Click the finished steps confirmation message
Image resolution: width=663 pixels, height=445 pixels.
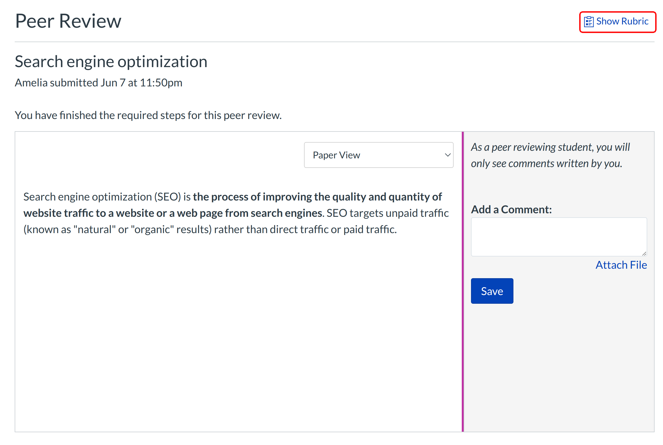148,115
